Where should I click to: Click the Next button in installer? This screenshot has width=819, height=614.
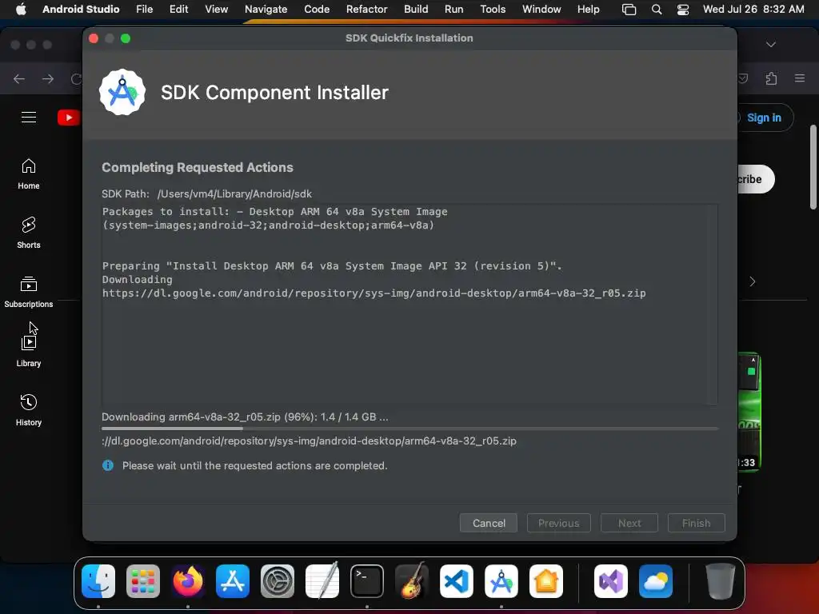(x=629, y=523)
